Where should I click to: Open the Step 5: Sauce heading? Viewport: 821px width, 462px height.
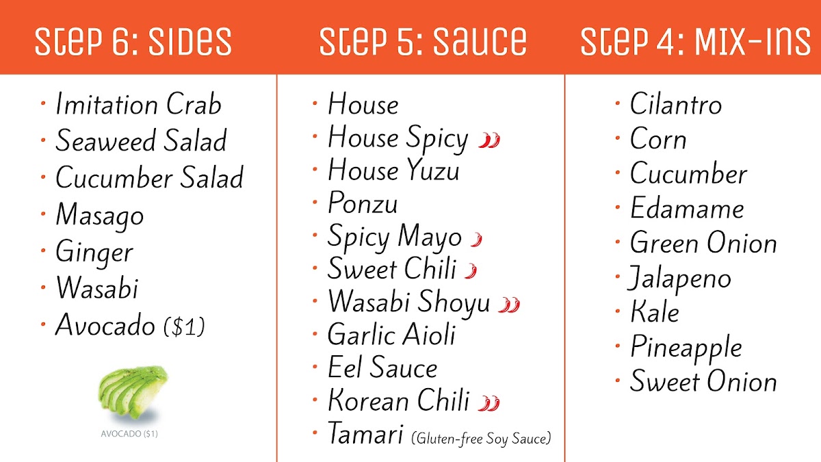pyautogui.click(x=423, y=41)
